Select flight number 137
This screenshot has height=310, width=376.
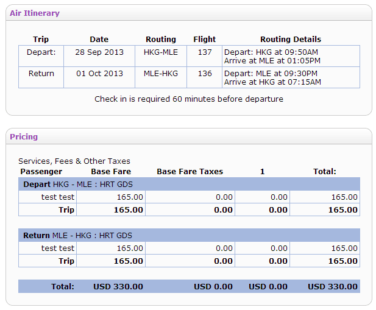point(205,52)
